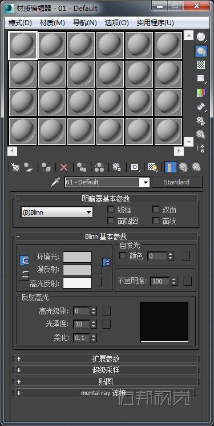Click the Make Unique icon
Viewport: 214px width, 426px height.
point(99,167)
